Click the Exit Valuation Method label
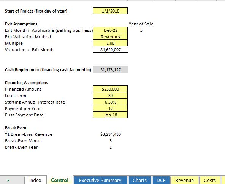Viewport: 225px width, 184px height. pos(28,37)
